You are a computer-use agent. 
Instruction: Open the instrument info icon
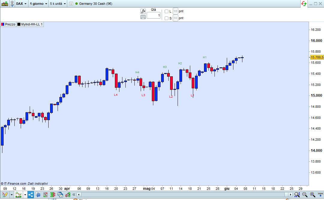pyautogui.click(x=71, y=4)
